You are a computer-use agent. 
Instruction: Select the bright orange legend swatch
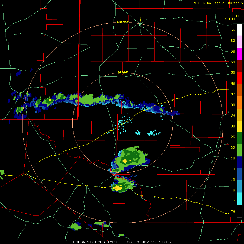pyautogui.click(x=239, y=102)
